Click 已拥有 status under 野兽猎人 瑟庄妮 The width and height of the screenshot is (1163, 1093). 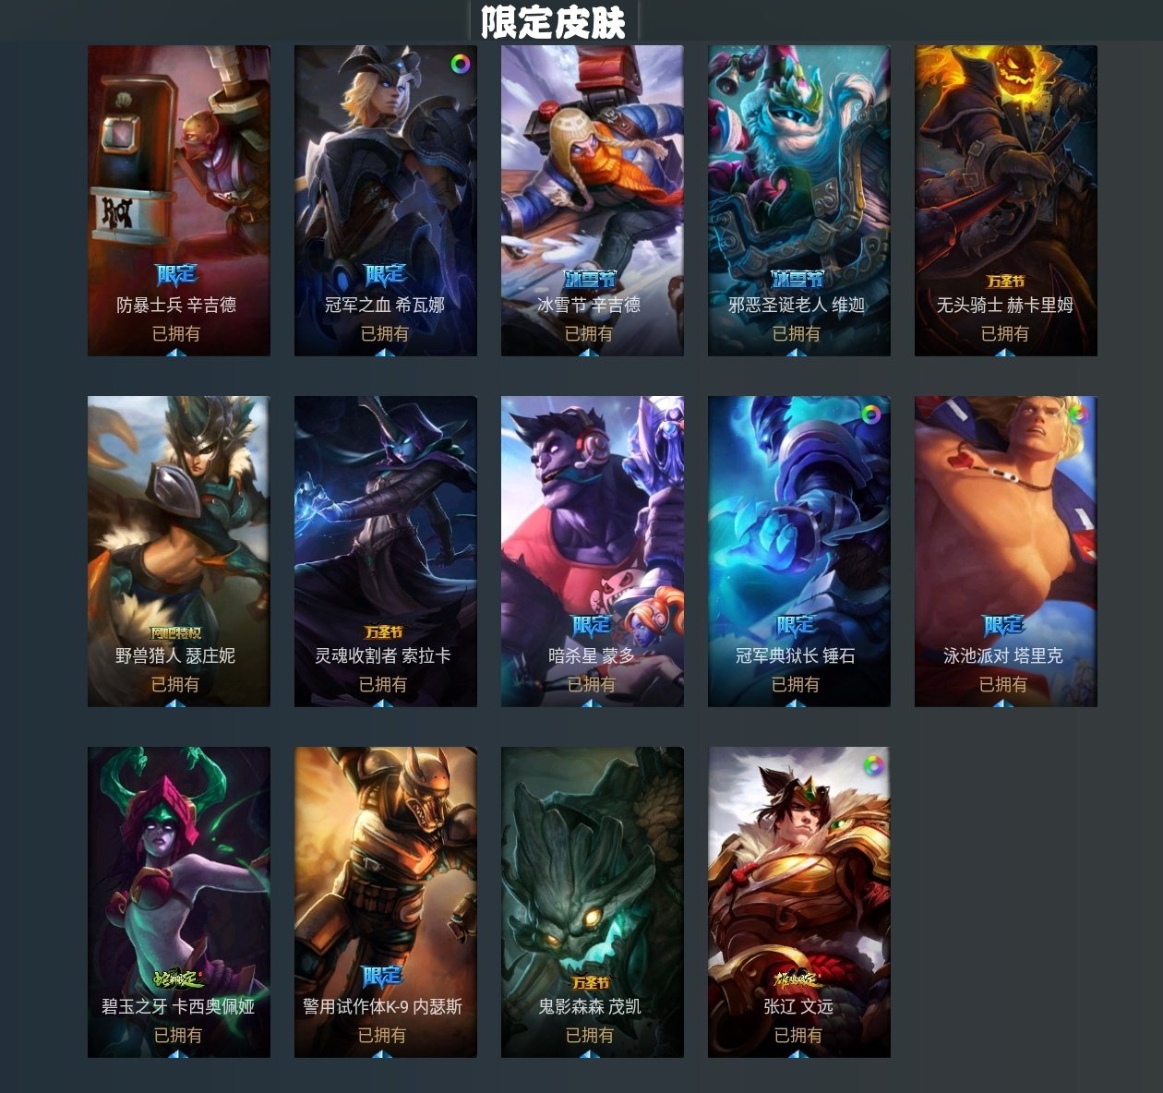click(x=175, y=684)
